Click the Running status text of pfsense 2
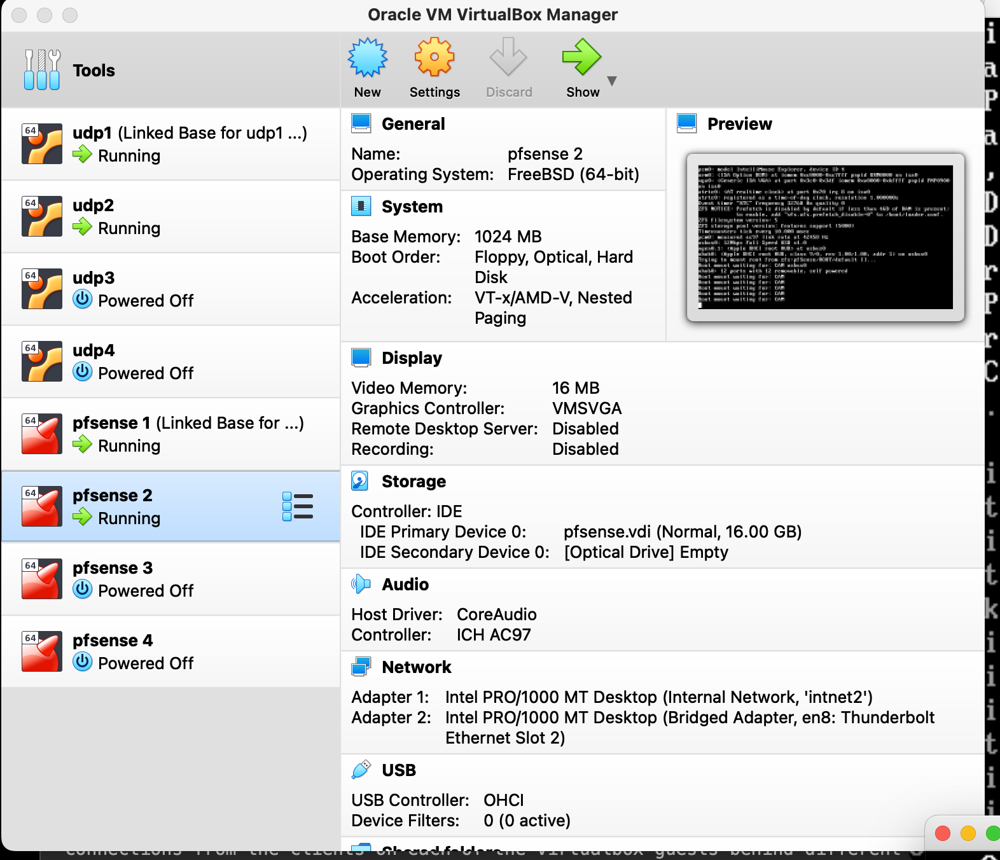Viewport: 1000px width, 860px height. tap(129, 518)
